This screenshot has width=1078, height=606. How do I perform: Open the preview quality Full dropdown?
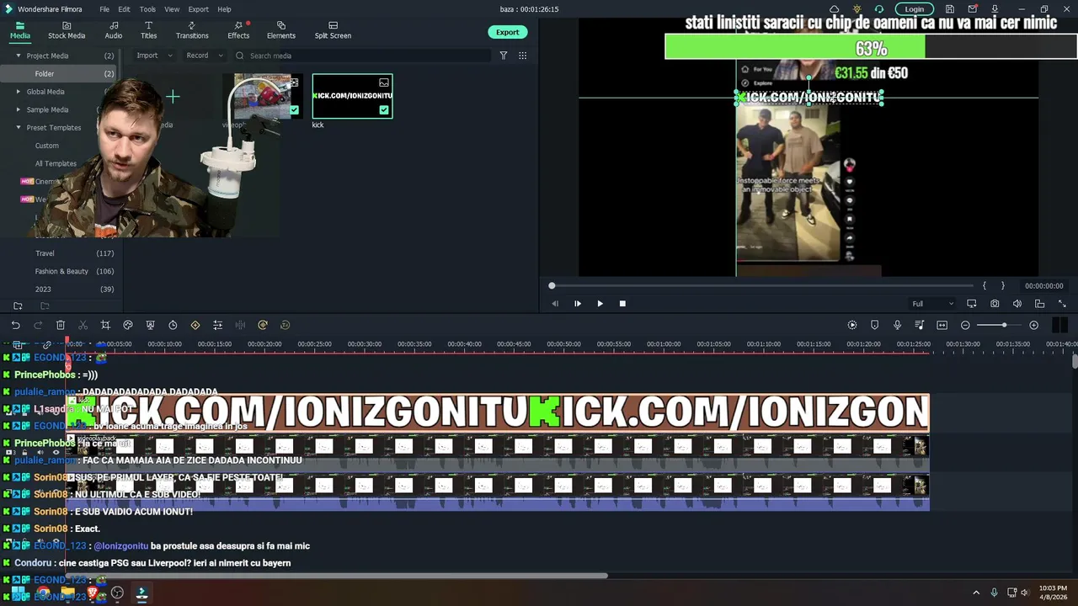[x=933, y=304]
